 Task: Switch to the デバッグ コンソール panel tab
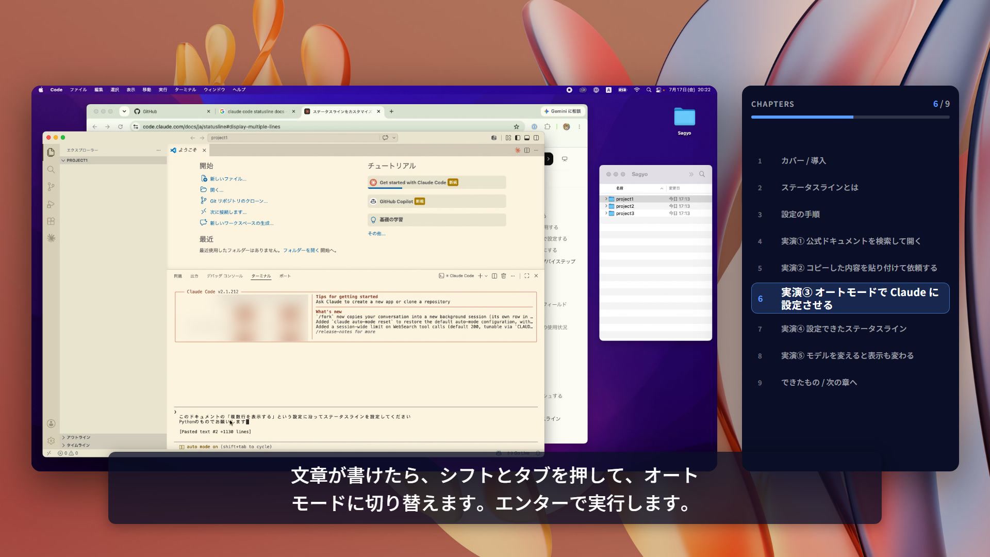pos(225,276)
